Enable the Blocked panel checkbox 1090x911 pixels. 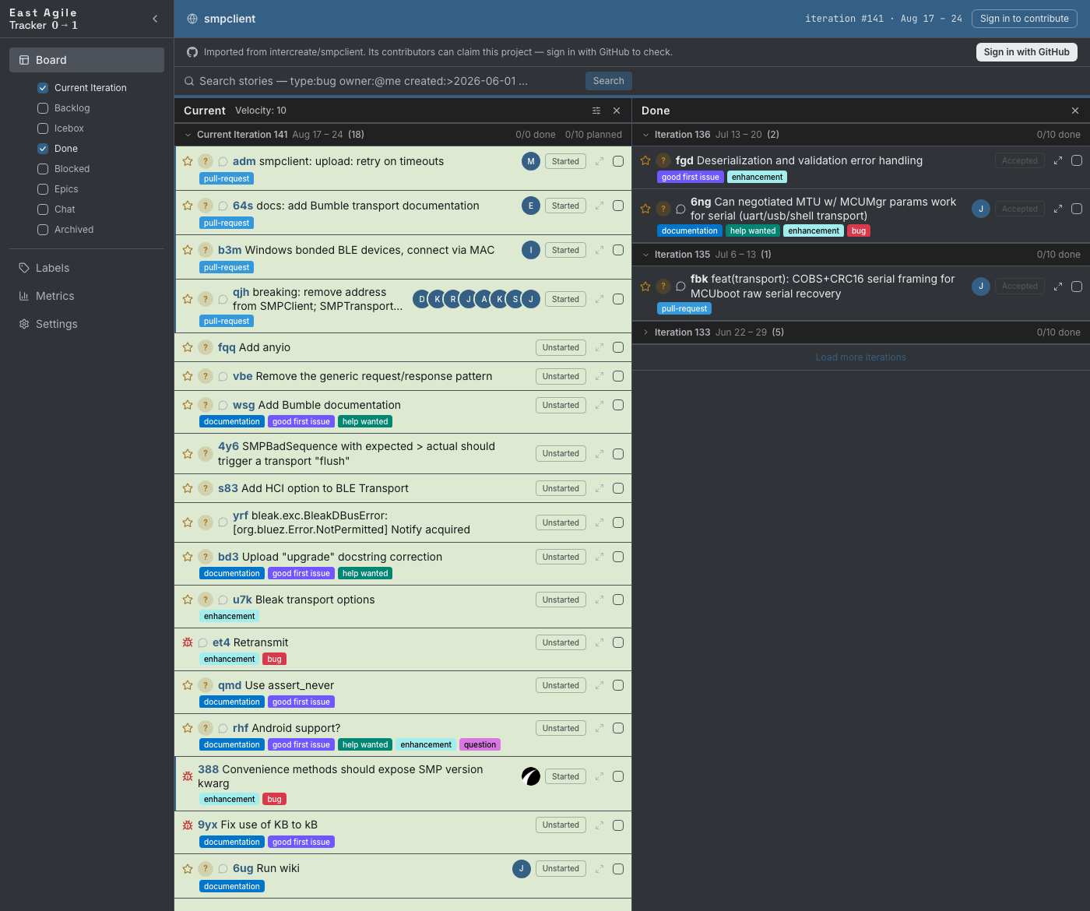tap(43, 169)
